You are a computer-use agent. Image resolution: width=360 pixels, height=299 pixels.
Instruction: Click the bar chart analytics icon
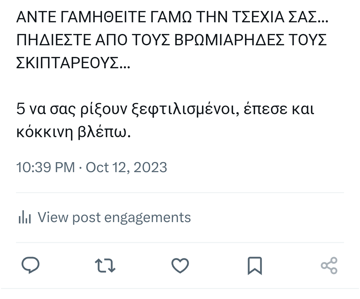click(25, 218)
